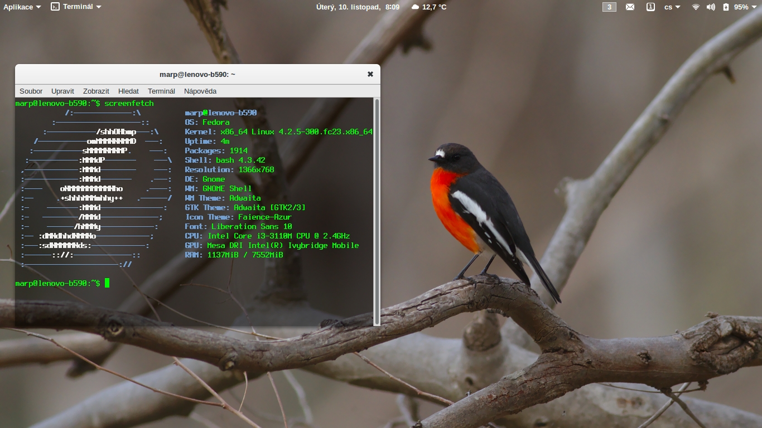Open the Nápověda menu
This screenshot has width=762, height=428.
(x=200, y=91)
